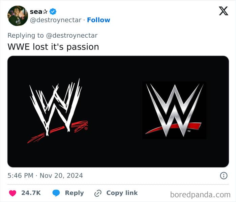Click the star beside sea name

click(45, 11)
